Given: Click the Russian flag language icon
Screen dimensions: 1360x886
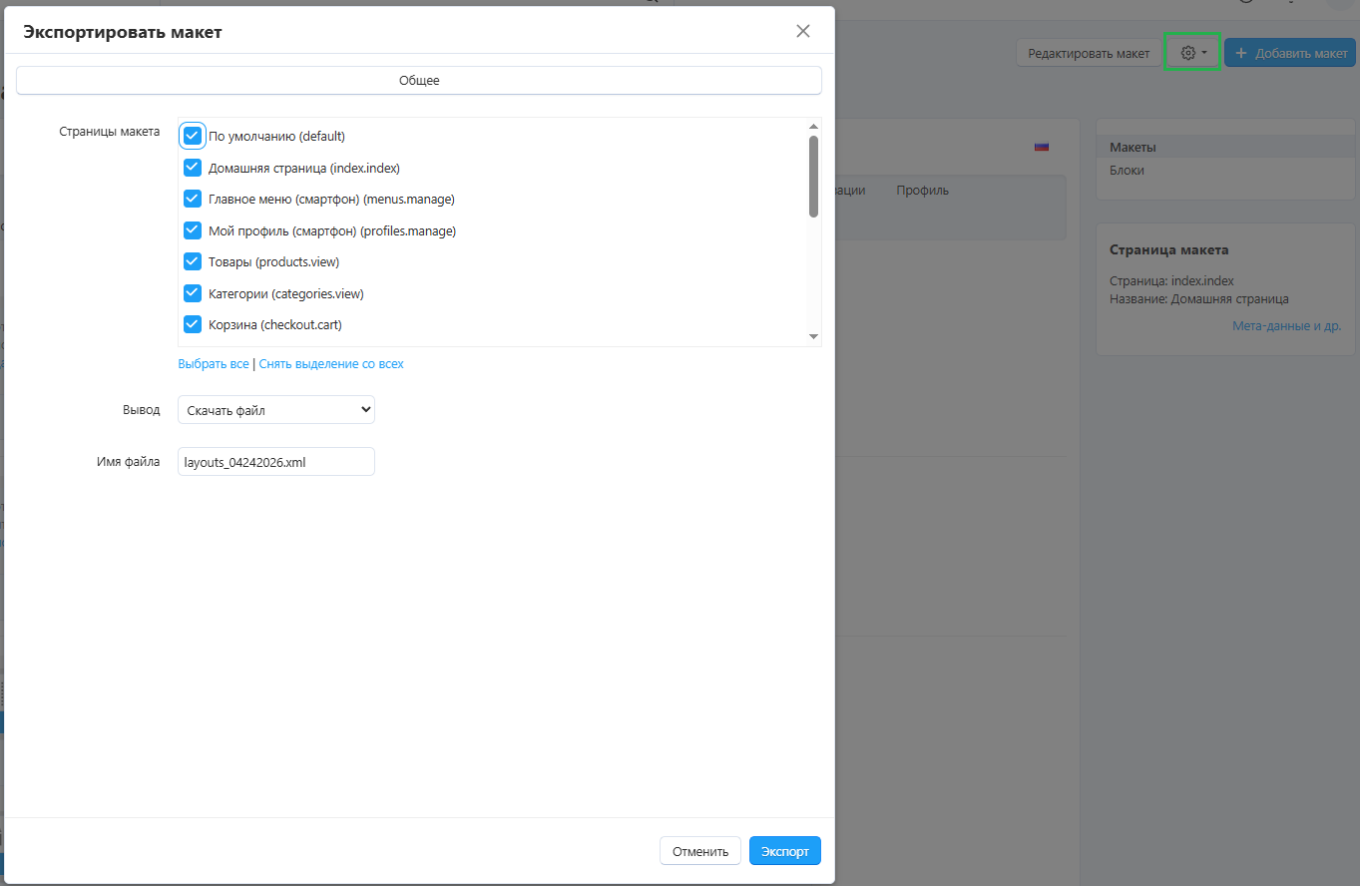Looking at the screenshot, I should (x=1042, y=147).
